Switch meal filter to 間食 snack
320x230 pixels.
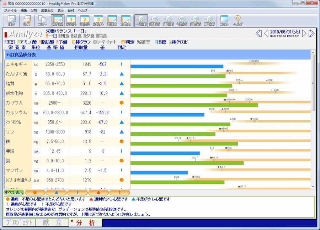tap(102, 36)
